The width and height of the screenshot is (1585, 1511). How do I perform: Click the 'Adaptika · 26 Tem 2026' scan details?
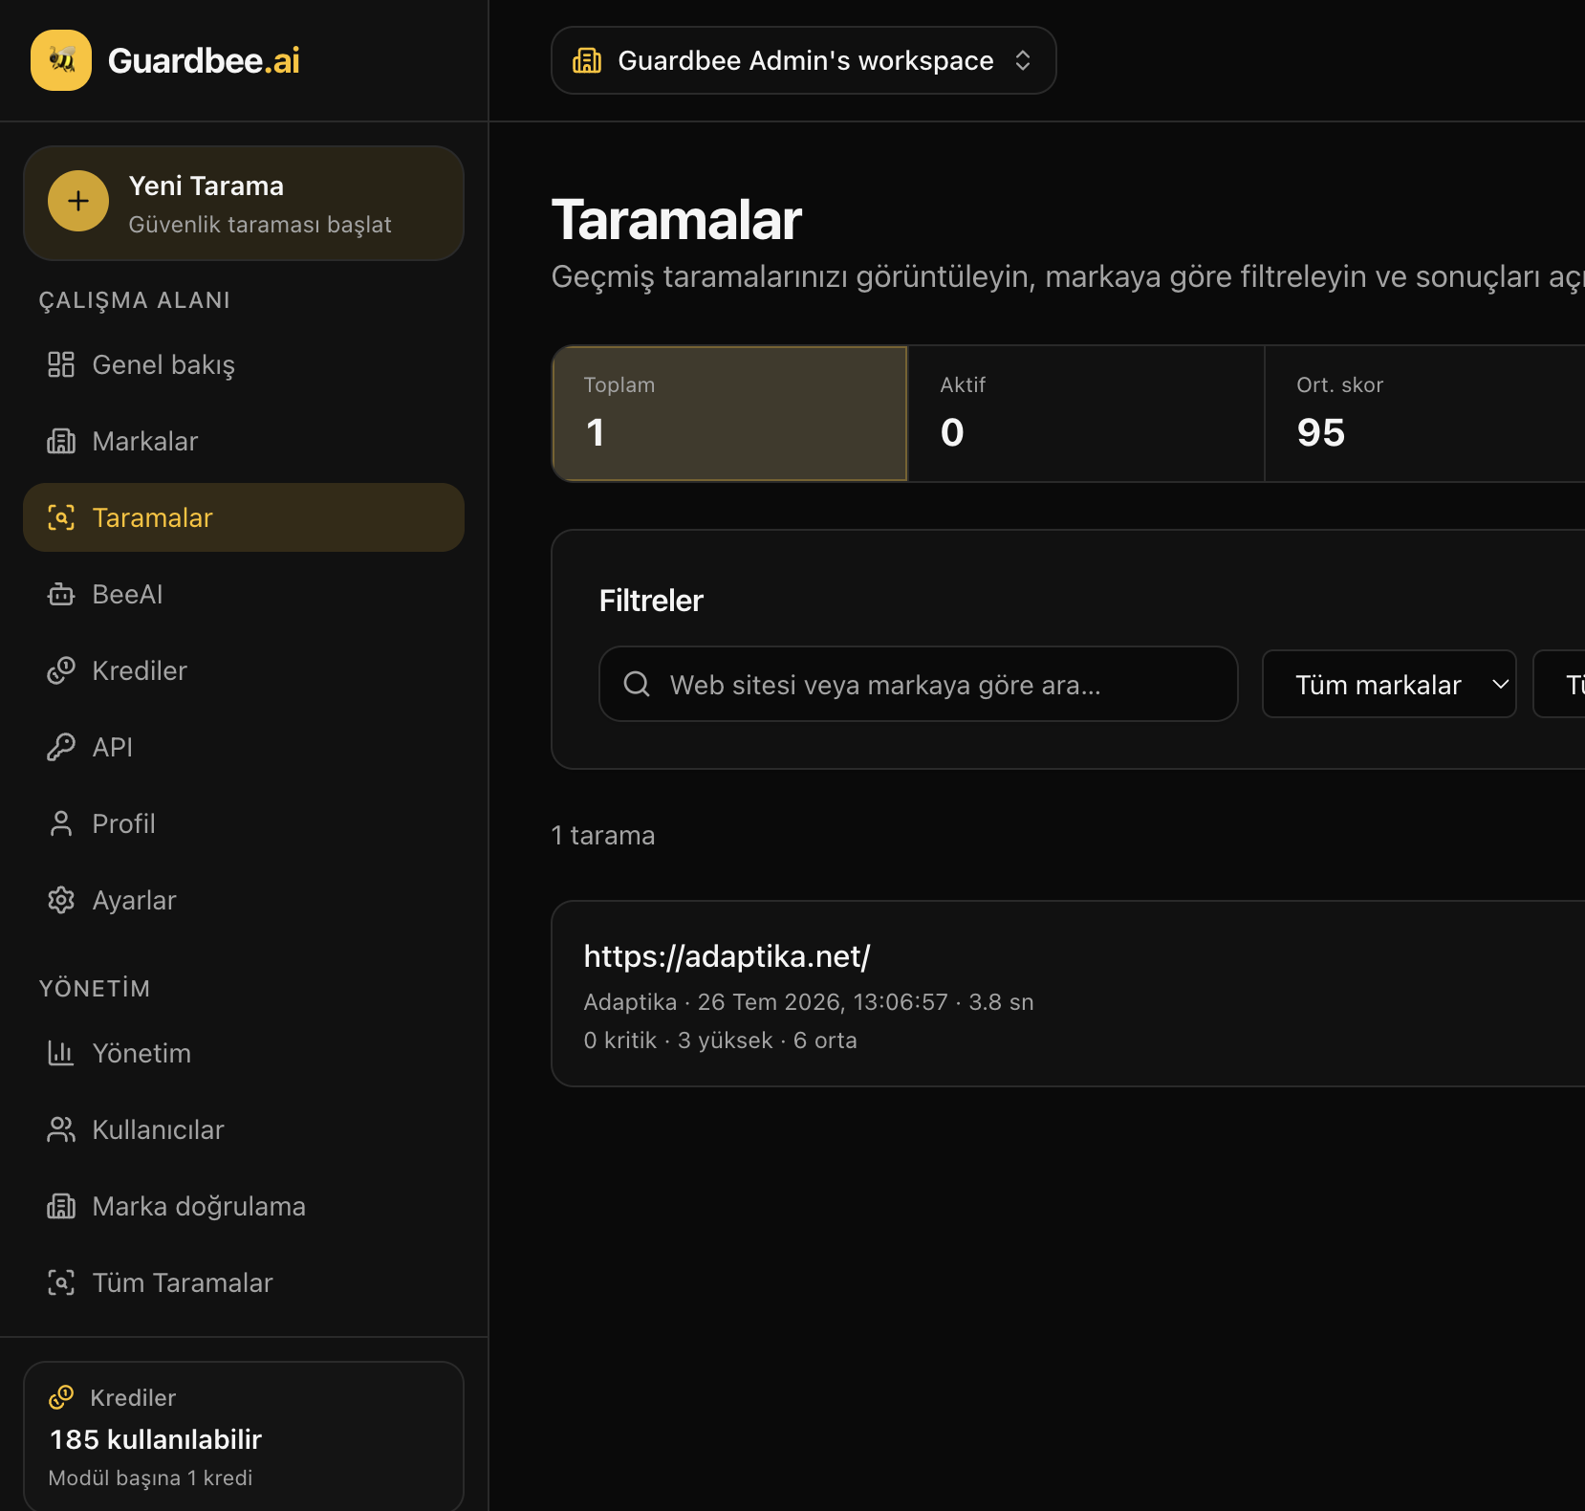809,1002
